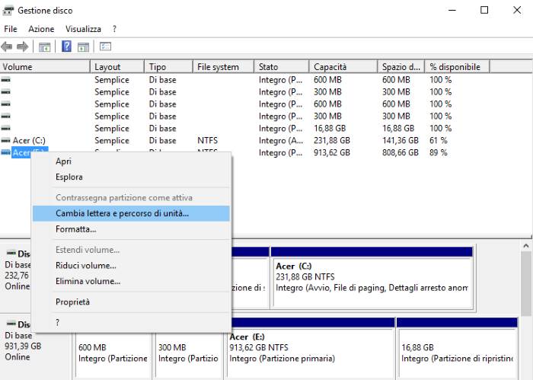Click the properties list toolbar icon
Image resolution: width=533 pixels, height=380 pixels.
pos(105,46)
